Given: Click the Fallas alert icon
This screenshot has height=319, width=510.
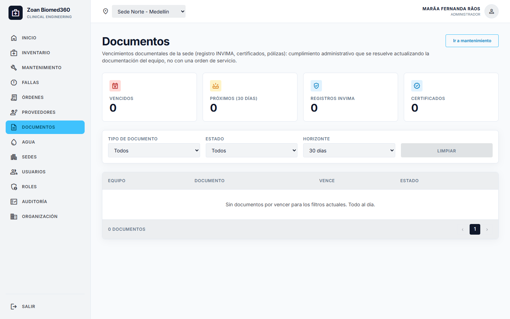Looking at the screenshot, I should point(14,83).
